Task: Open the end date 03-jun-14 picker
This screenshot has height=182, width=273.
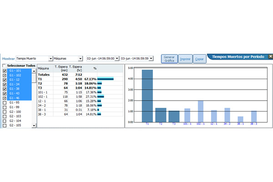Action: pyautogui.click(x=151, y=59)
